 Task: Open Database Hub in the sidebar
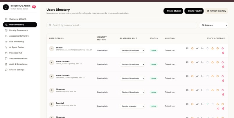coord(20,53)
